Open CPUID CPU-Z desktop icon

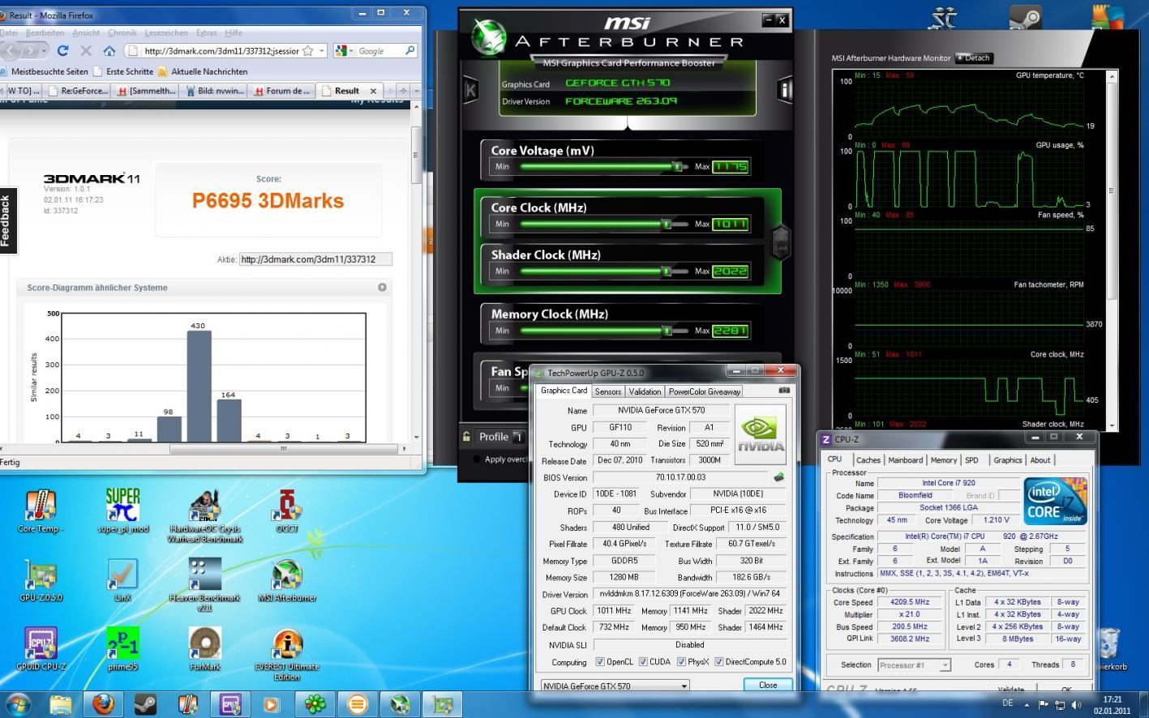tap(41, 649)
